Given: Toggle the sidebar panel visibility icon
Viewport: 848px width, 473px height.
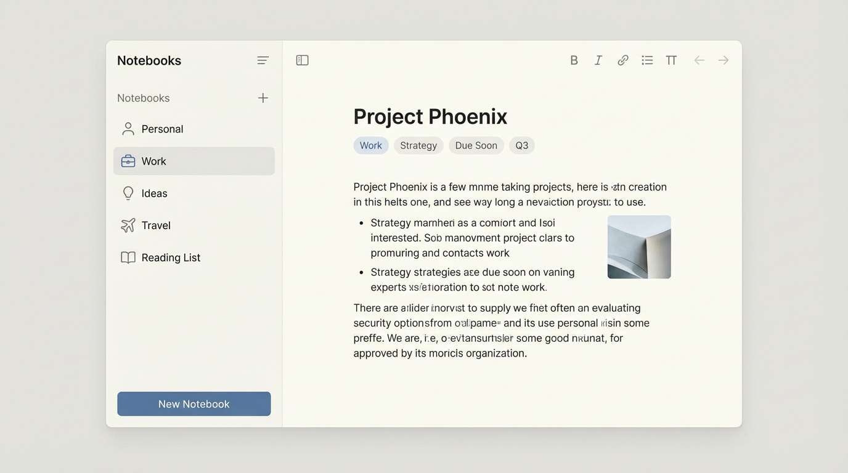Looking at the screenshot, I should point(302,60).
